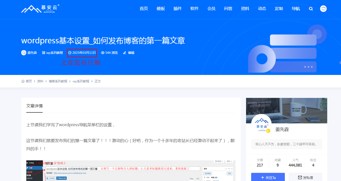Send a message via 发私信 button

pos(305,178)
